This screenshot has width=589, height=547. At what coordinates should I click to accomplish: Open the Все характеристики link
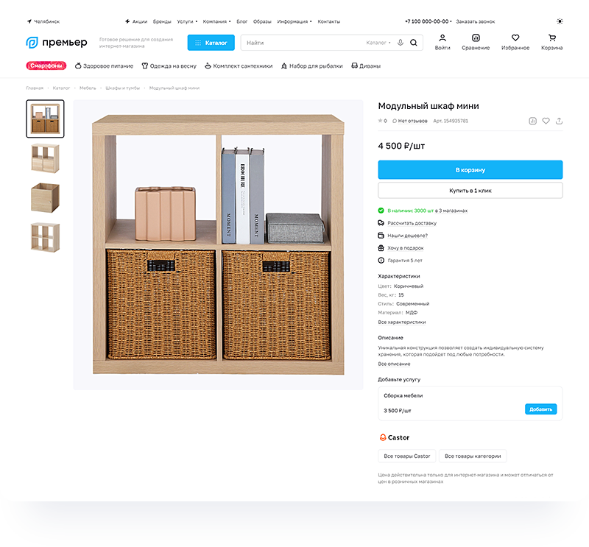pos(401,322)
